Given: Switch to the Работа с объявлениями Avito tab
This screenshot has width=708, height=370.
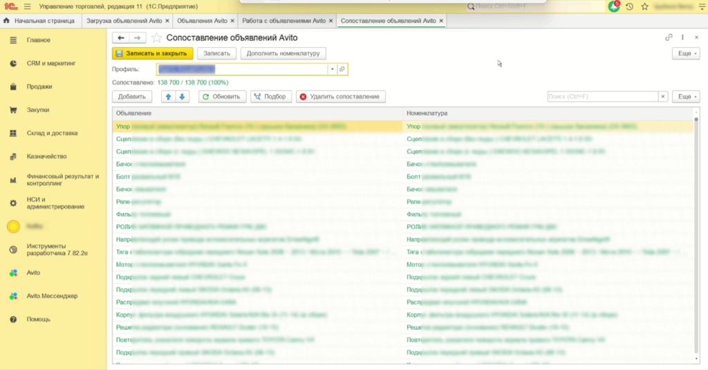Looking at the screenshot, I should pos(283,21).
